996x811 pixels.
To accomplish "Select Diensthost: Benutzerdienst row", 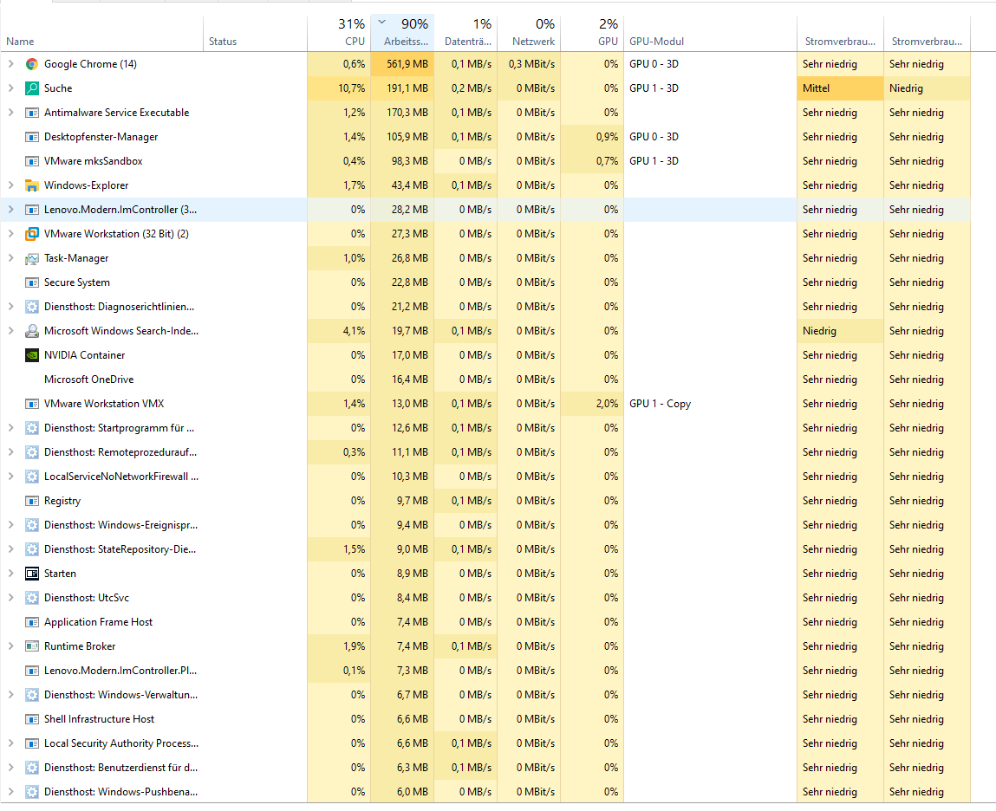I will (485, 768).
